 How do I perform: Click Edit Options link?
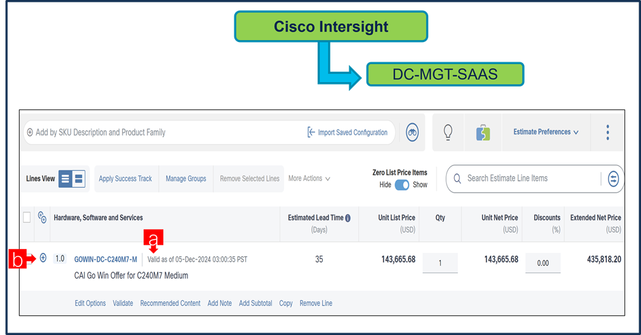click(90, 303)
